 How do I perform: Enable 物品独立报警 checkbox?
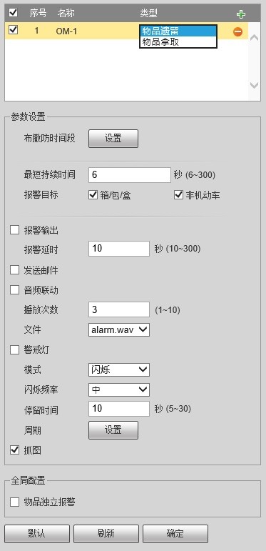point(14,502)
